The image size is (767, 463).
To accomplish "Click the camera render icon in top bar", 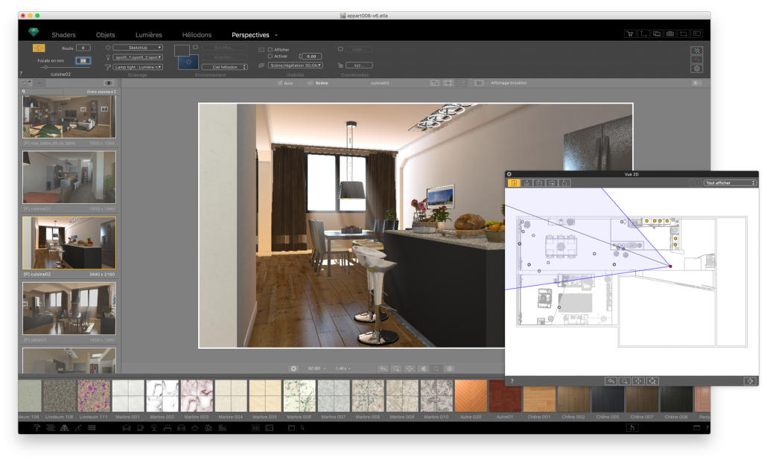I will [670, 34].
